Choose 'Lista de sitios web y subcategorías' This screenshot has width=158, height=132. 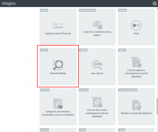97,113
